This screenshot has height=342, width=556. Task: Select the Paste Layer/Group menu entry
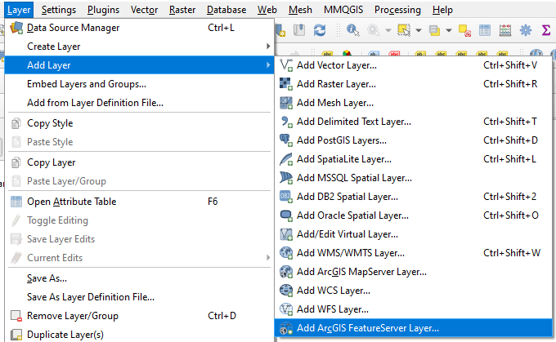coord(139,181)
